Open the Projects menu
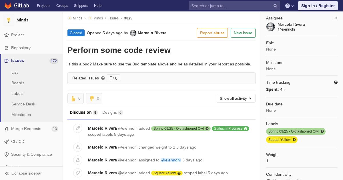Viewport: 343px width, 180px height. [x=43, y=6]
